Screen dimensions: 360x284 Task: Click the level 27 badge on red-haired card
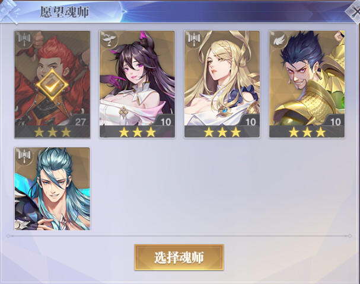[80, 121]
